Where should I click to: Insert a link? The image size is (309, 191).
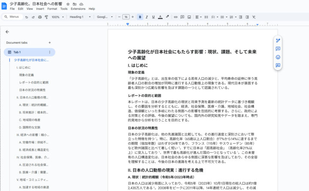[176, 17]
